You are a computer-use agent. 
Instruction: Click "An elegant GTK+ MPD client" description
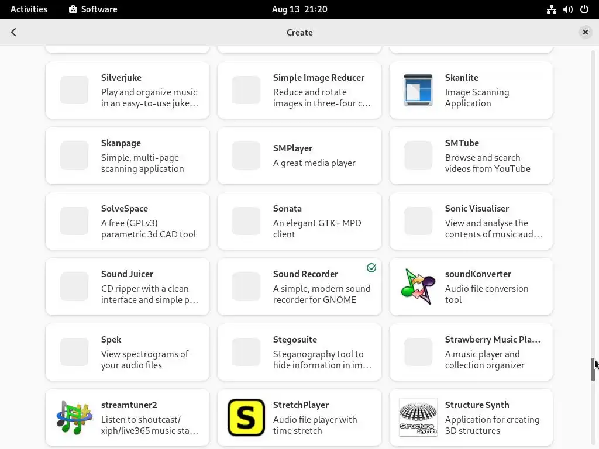pos(317,229)
